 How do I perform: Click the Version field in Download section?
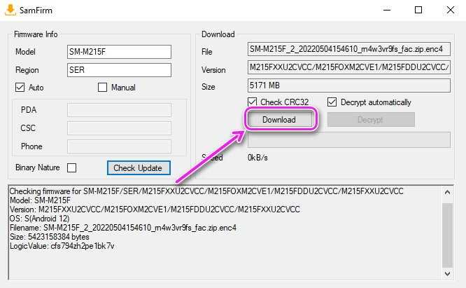349,67
